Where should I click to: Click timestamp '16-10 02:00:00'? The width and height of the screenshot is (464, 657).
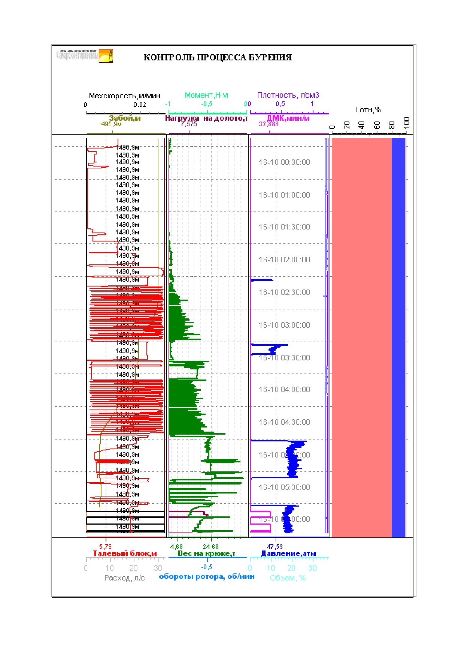284,259
